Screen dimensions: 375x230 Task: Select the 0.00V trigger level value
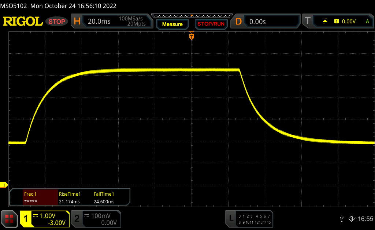tap(349, 22)
